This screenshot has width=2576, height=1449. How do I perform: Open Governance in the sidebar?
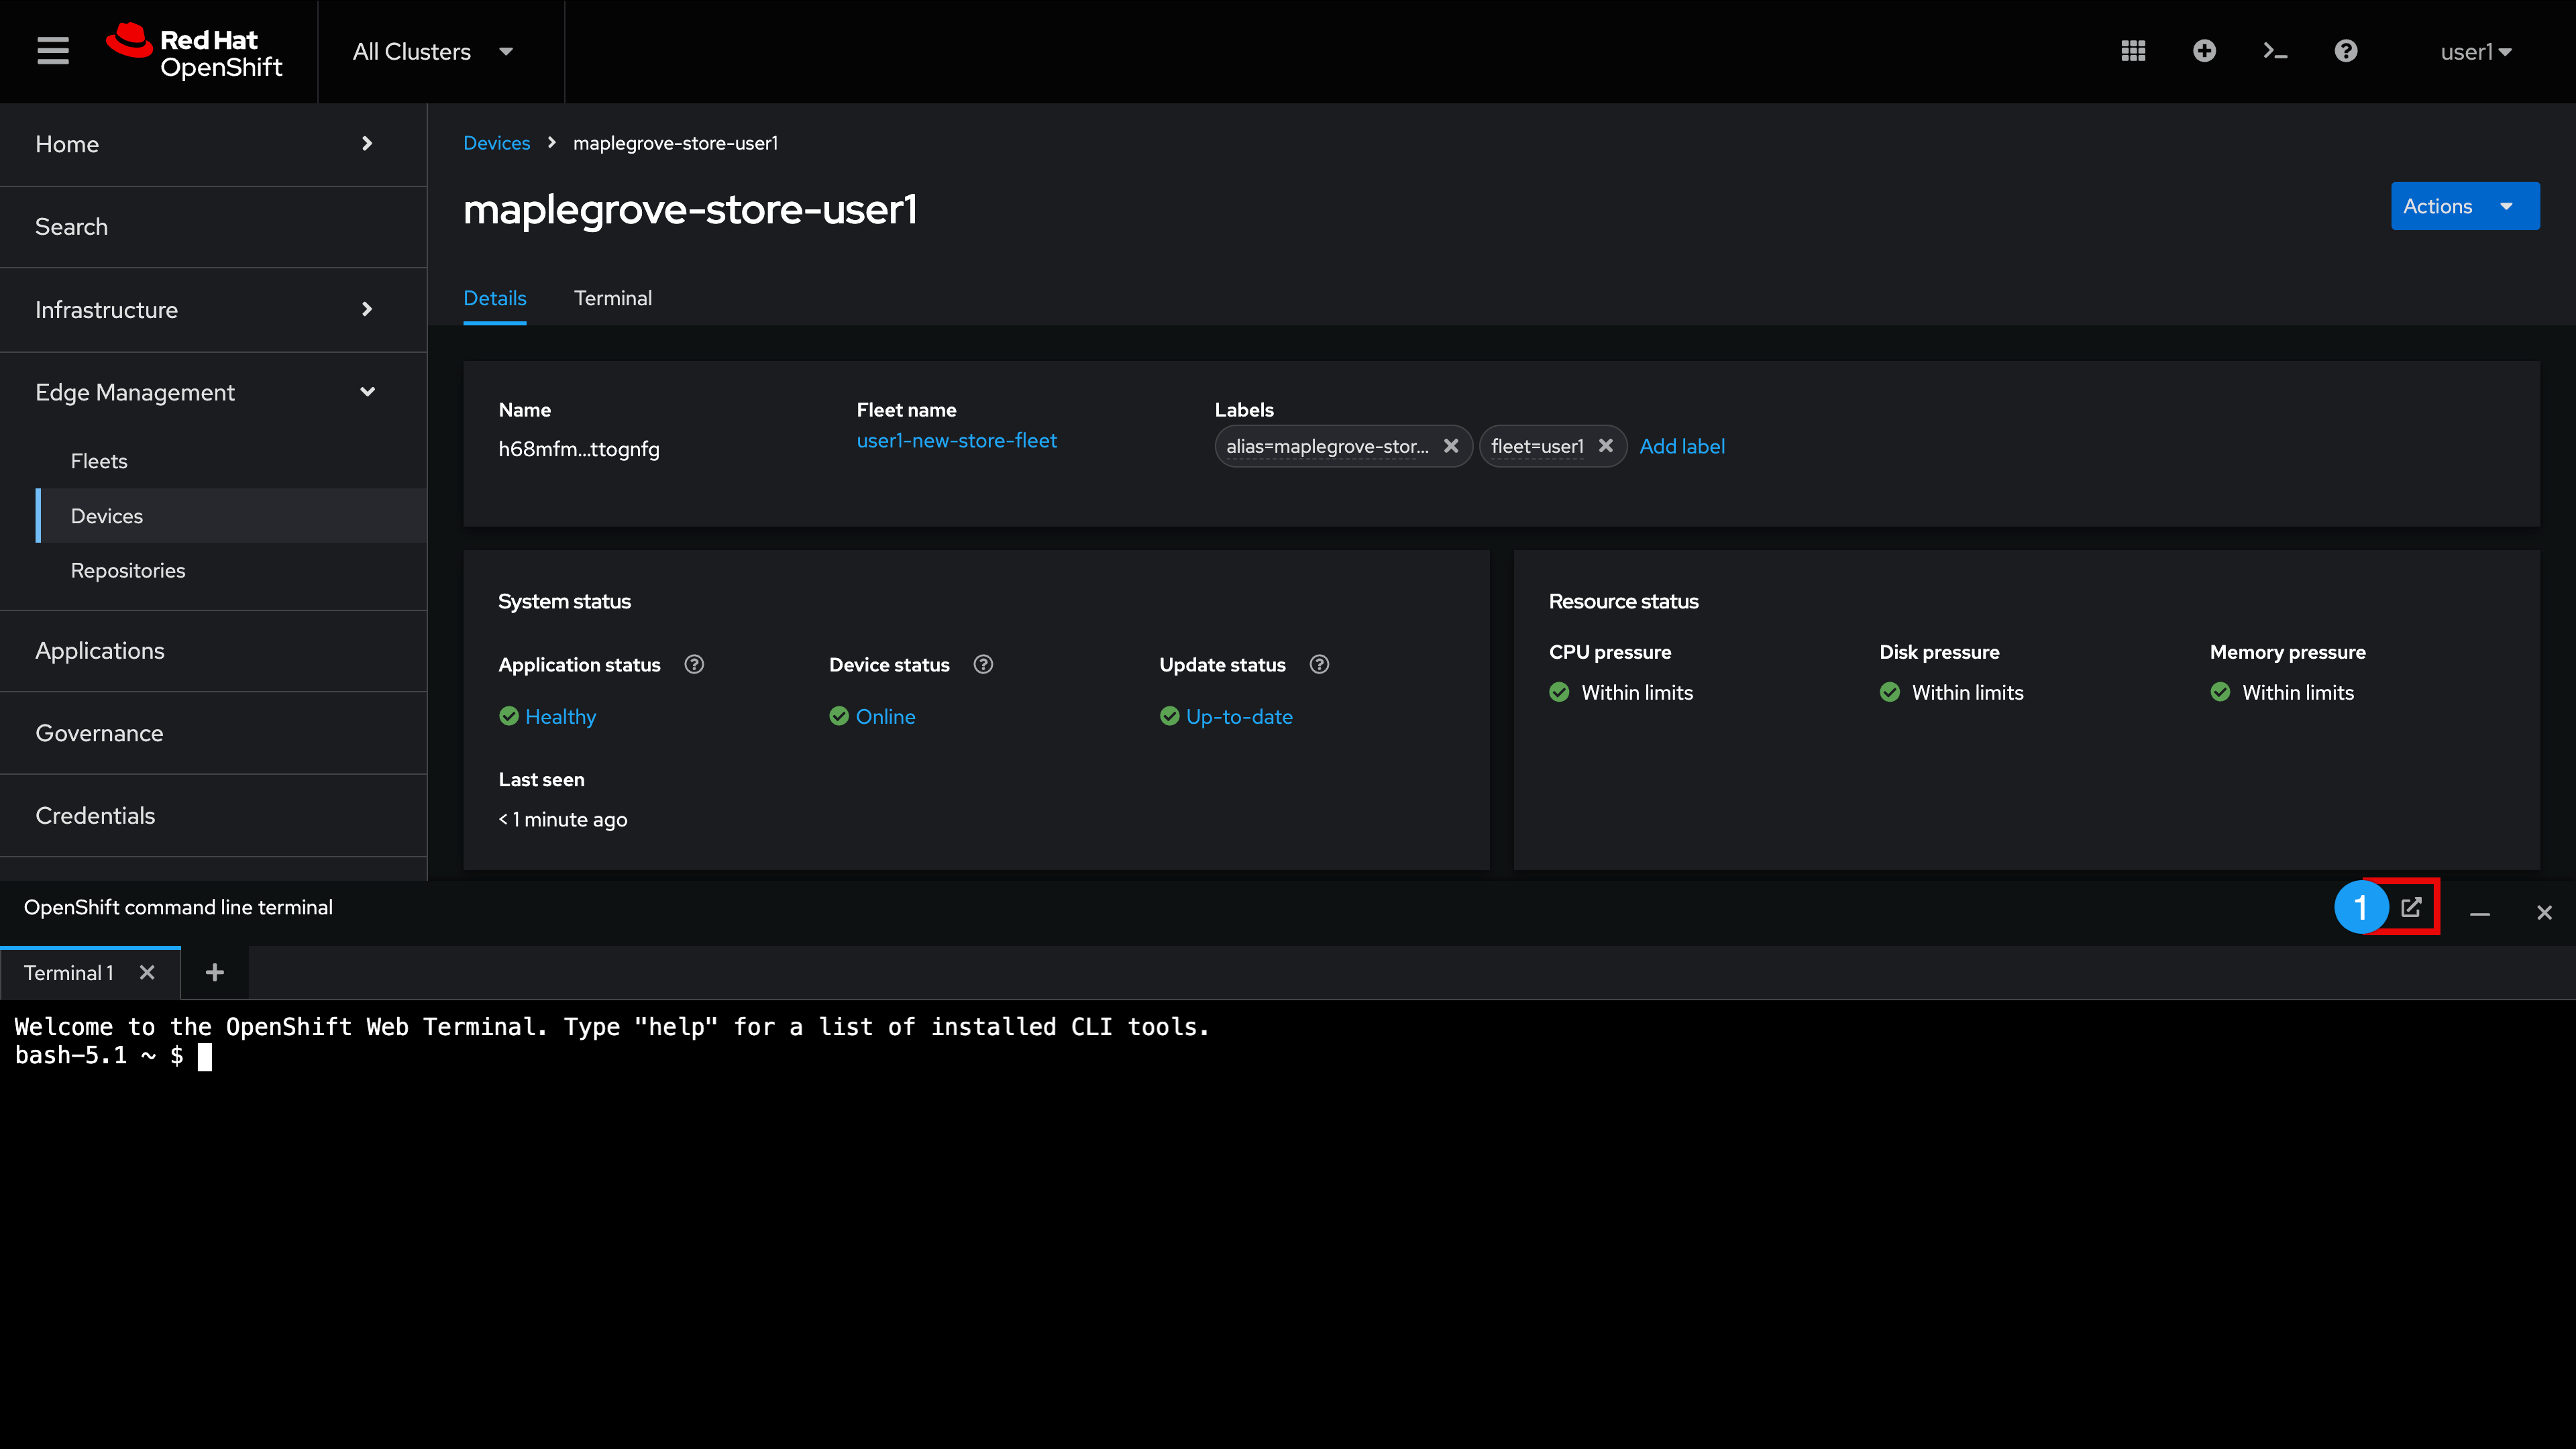coord(213,734)
